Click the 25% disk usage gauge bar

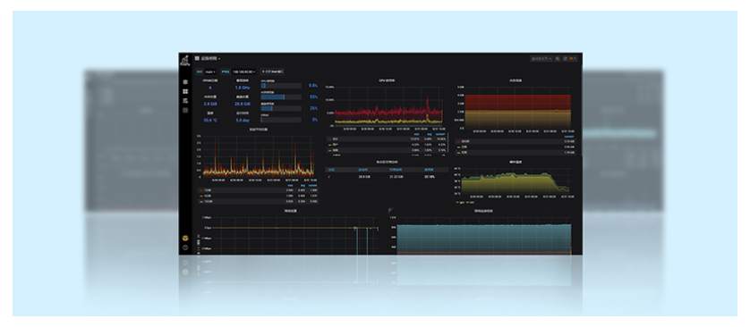tap(281, 108)
